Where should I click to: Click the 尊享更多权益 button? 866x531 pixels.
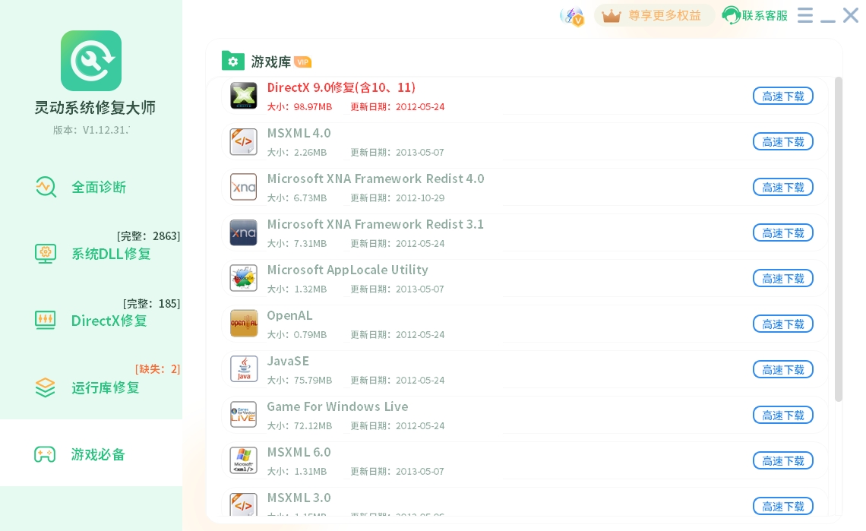tap(654, 15)
